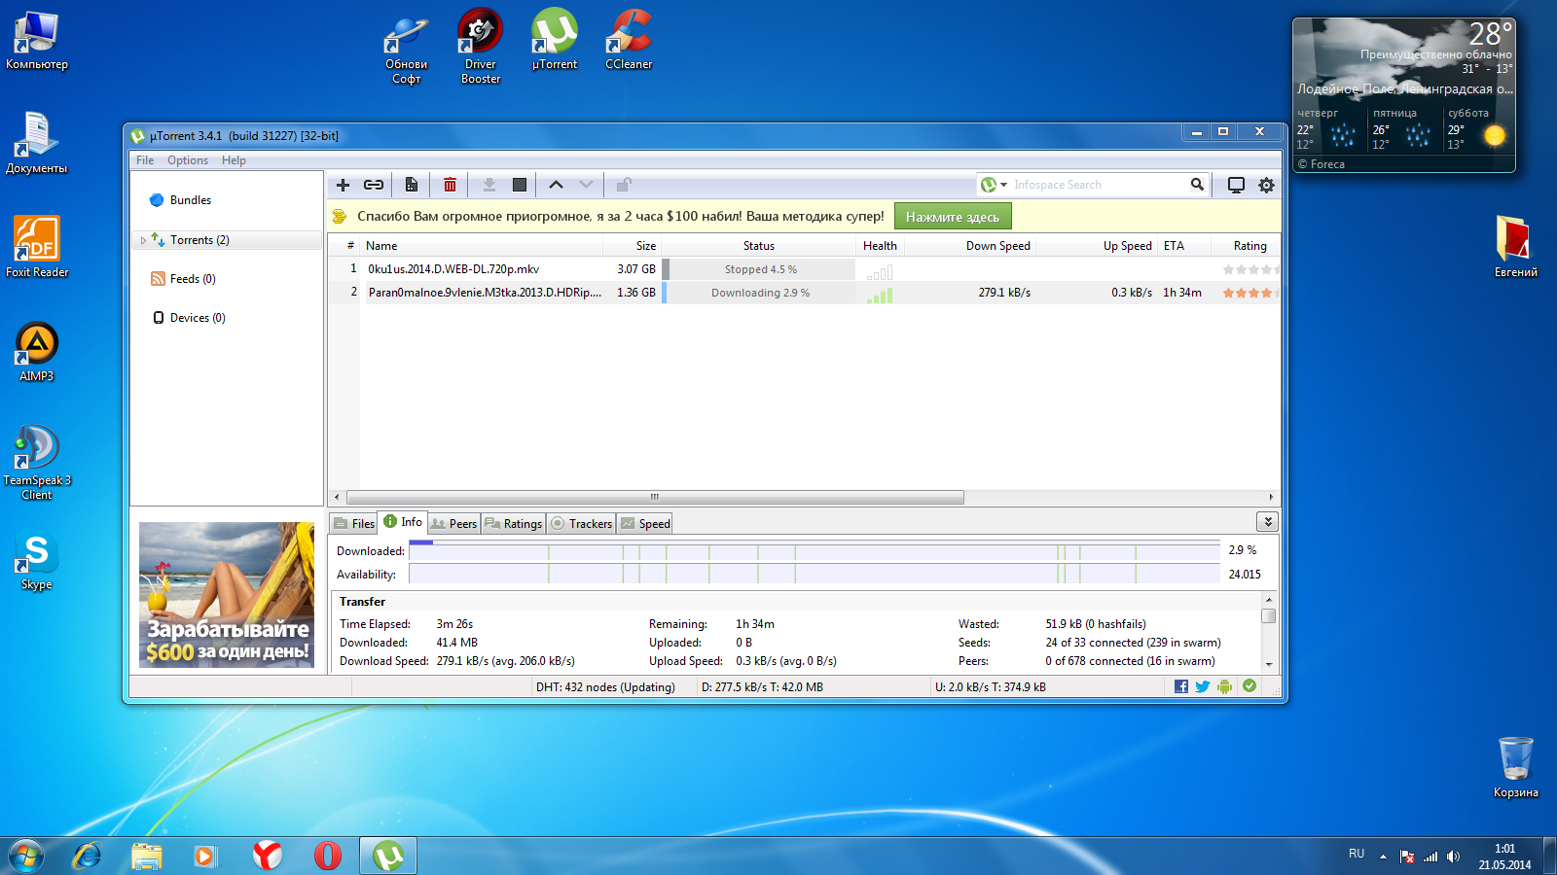Click the Yandex browser taskbar icon

[x=267, y=856]
